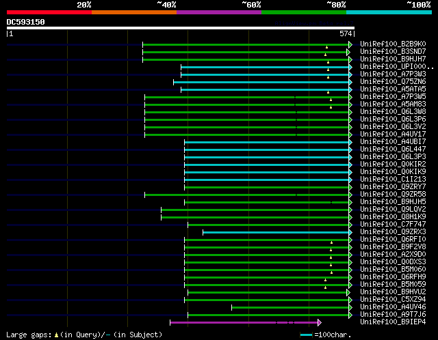The height and width of the screenshot is (340, 438).
Task: Open hit UniRef100_A4UBI7
Action: click(x=393, y=142)
